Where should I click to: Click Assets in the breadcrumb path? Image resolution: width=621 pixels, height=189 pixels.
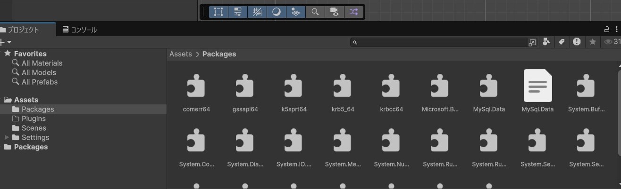pos(181,54)
